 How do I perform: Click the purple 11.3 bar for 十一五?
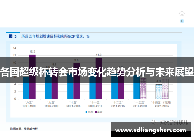tap(99, 79)
